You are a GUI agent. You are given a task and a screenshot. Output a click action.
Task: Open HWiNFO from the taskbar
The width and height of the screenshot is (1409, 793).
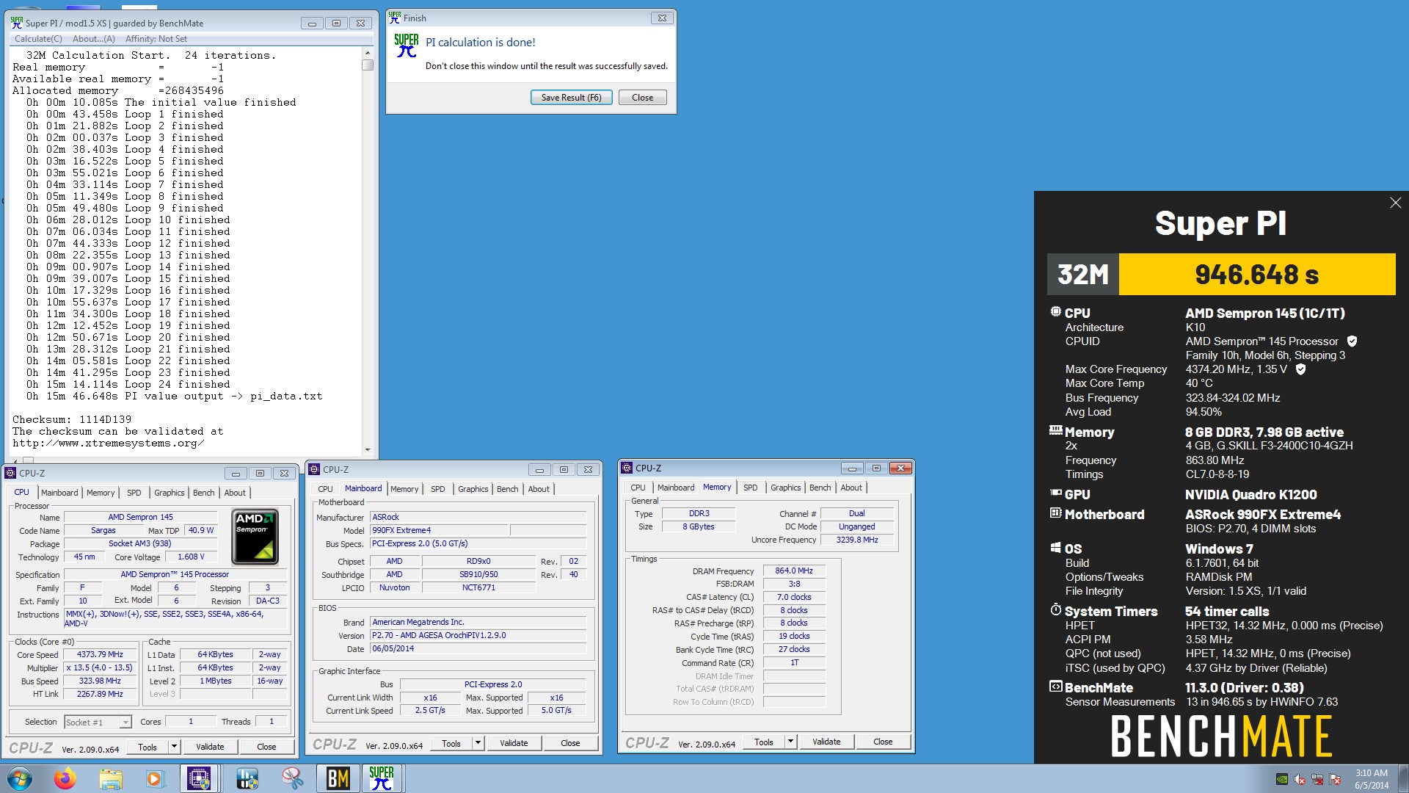(x=247, y=778)
